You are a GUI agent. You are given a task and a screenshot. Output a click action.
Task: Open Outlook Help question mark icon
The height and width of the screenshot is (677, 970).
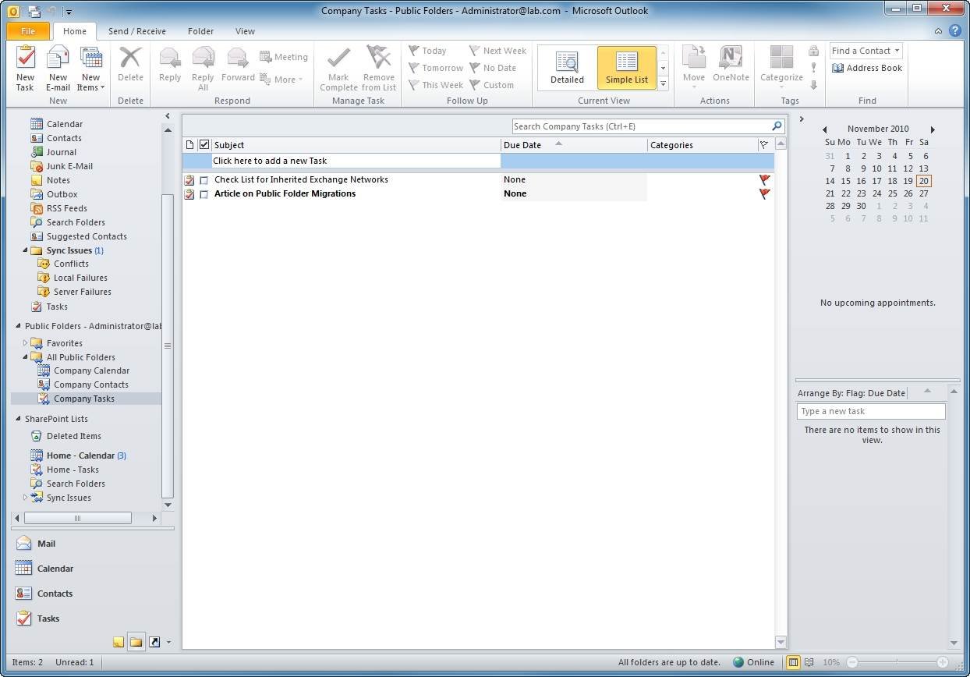(x=955, y=31)
